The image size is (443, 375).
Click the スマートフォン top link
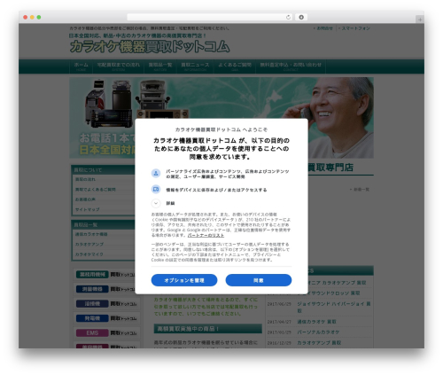coord(355,28)
